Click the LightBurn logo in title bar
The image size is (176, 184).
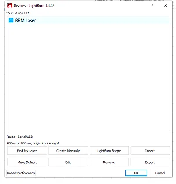10,6
